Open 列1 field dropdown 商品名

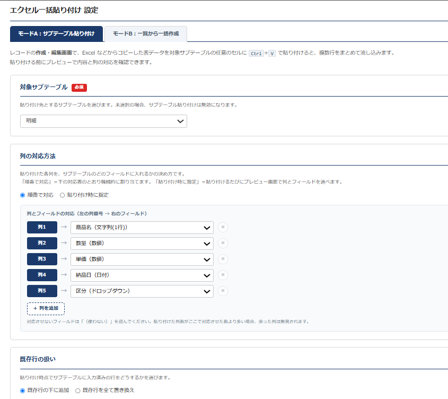(142, 228)
